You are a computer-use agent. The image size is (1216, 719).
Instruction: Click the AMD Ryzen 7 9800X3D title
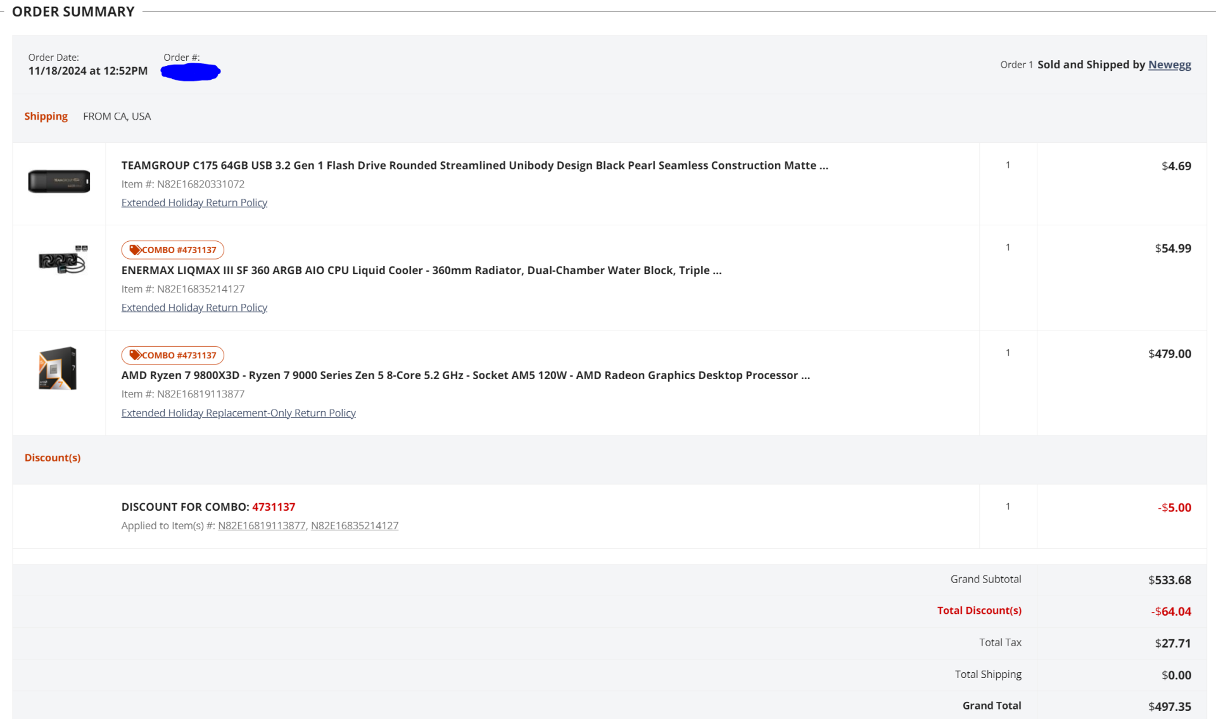pos(465,375)
